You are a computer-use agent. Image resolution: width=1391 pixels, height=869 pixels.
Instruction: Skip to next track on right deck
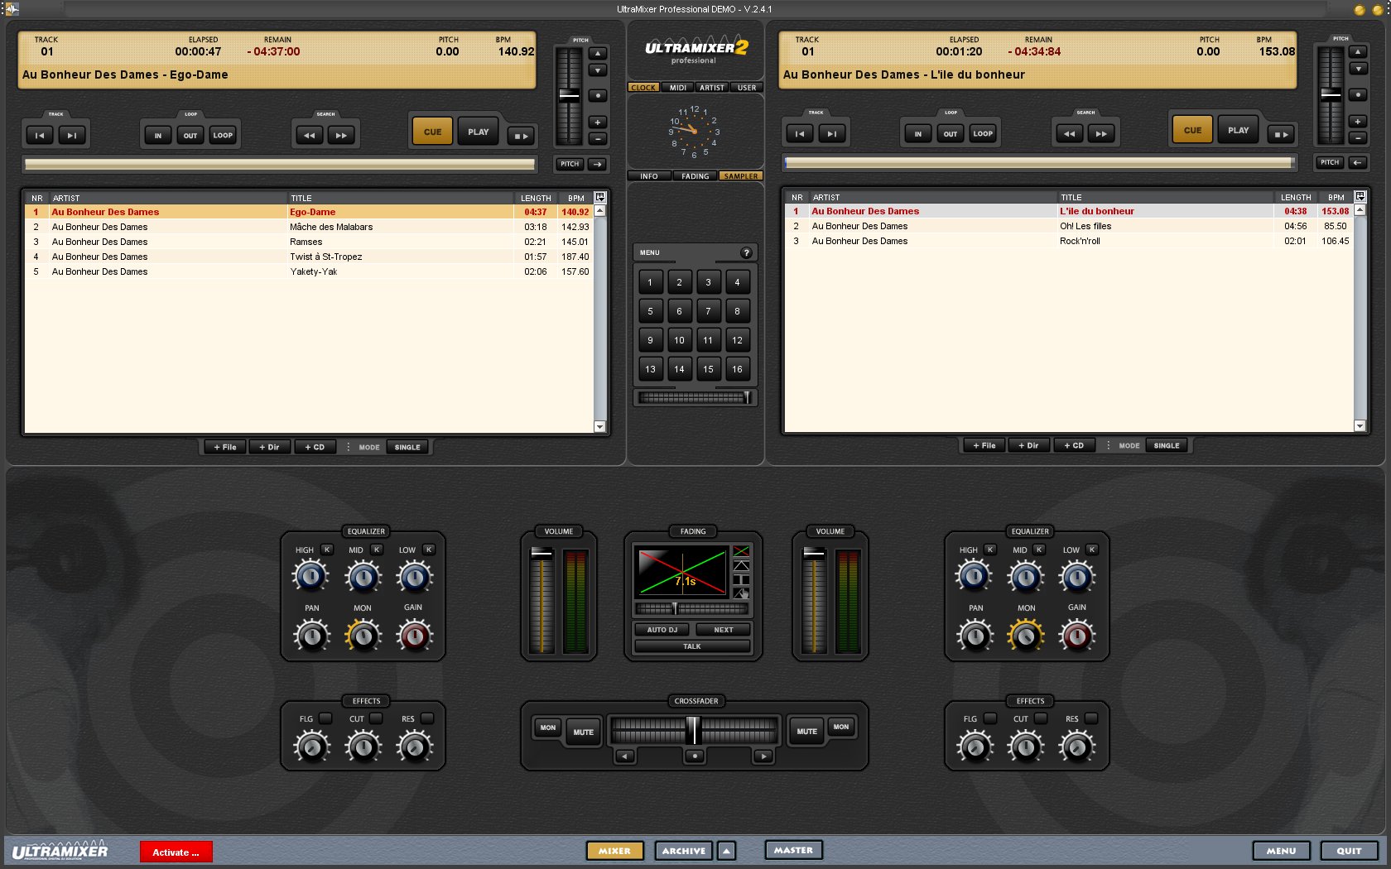(832, 133)
